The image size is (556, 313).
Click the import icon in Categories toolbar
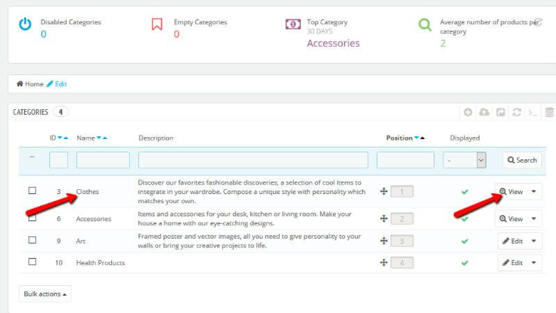point(500,112)
